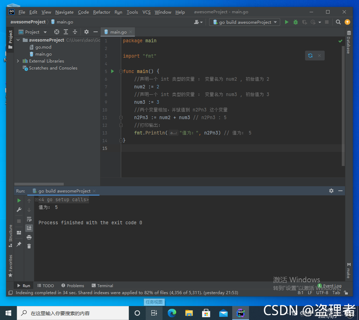
Task: Locate opened file in Project tree
Action: (56, 32)
